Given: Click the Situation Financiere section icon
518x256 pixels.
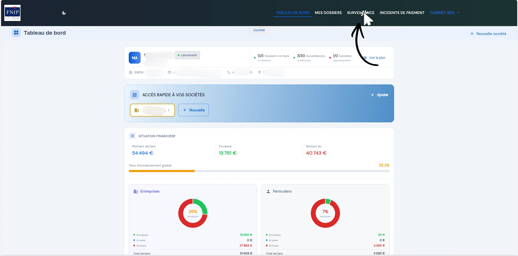Looking at the screenshot, I should (x=132, y=136).
